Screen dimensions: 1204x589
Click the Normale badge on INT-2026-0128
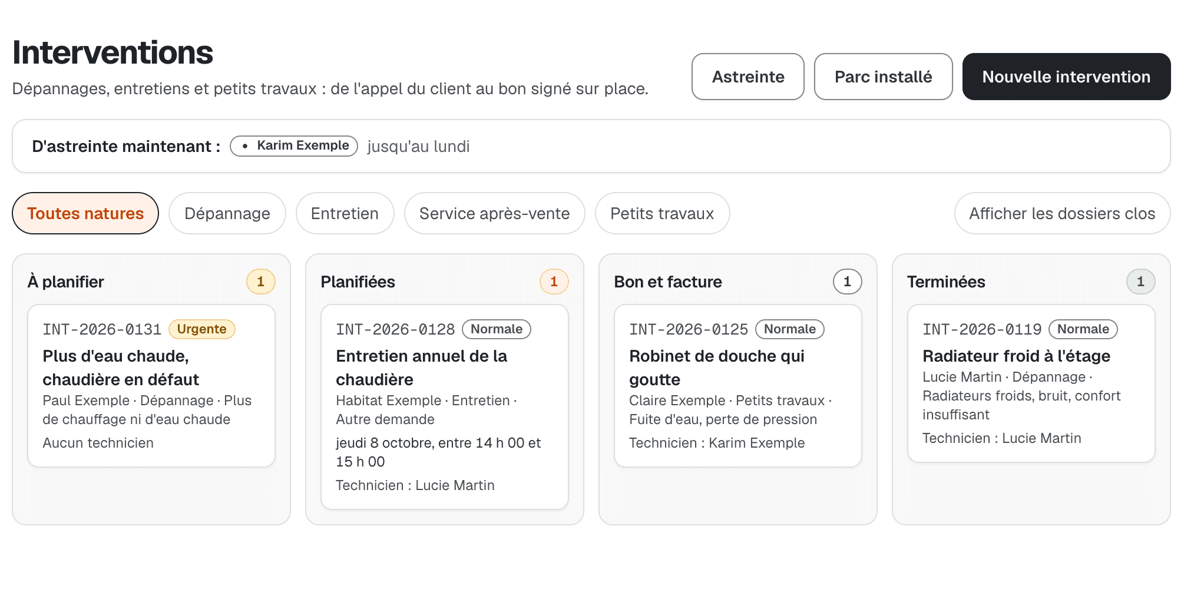click(x=497, y=329)
